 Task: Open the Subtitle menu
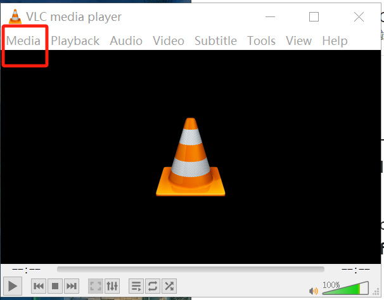(215, 41)
